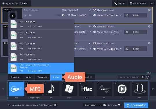Click Éditer button in the Rock Music.mp4 row
The width and height of the screenshot is (156, 109).
[135, 15]
